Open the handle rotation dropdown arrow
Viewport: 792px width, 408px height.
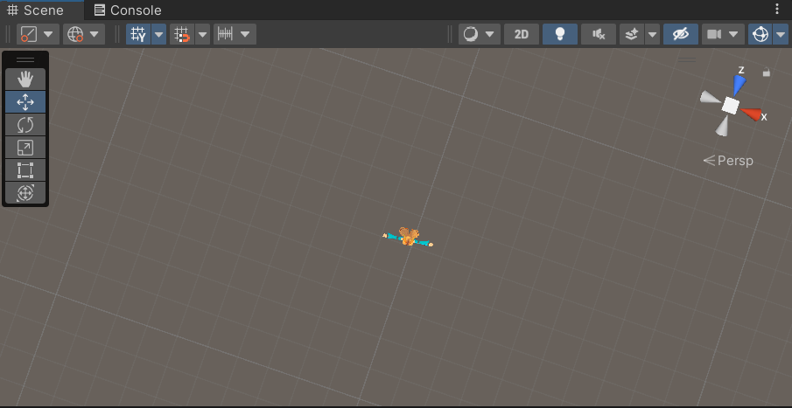95,34
